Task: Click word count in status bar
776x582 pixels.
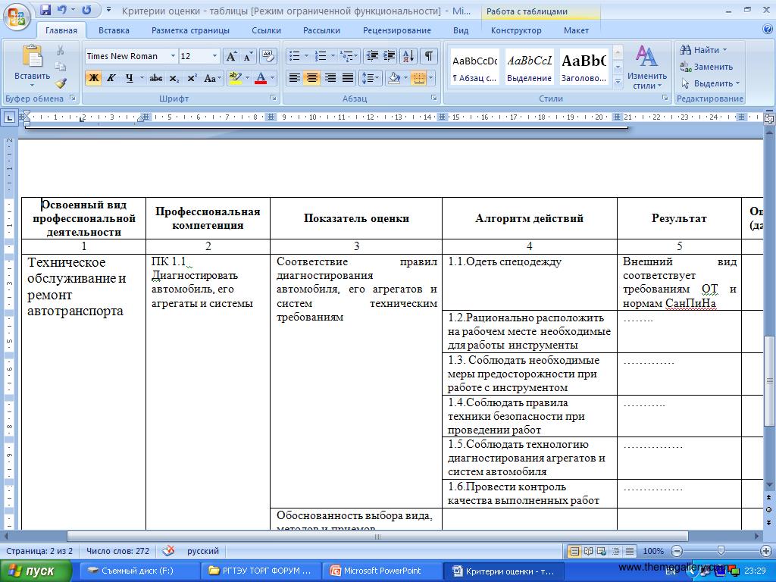Action: click(117, 551)
